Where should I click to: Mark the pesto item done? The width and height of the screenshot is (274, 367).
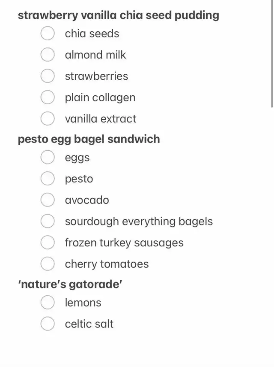coord(48,179)
